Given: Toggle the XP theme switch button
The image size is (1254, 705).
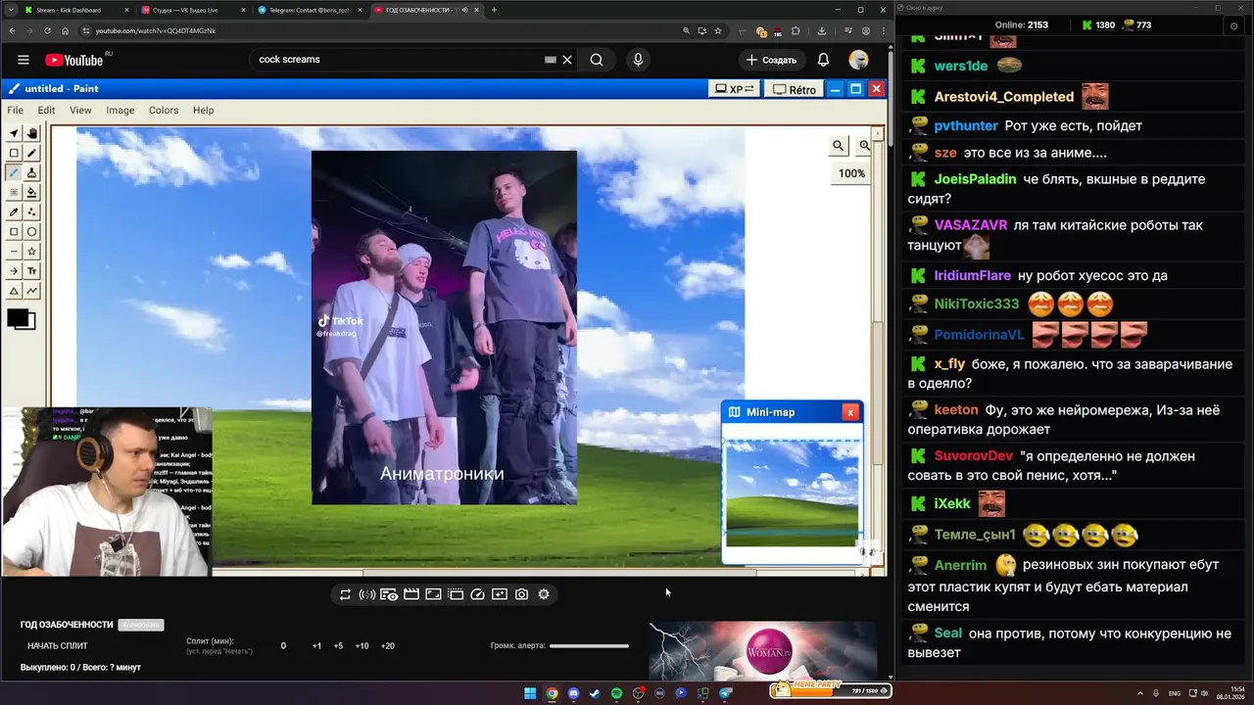Looking at the screenshot, I should tap(734, 89).
